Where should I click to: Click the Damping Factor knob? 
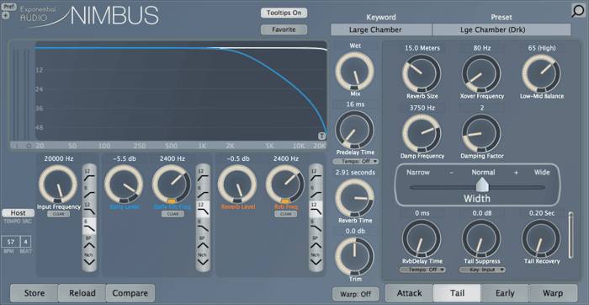click(x=481, y=133)
